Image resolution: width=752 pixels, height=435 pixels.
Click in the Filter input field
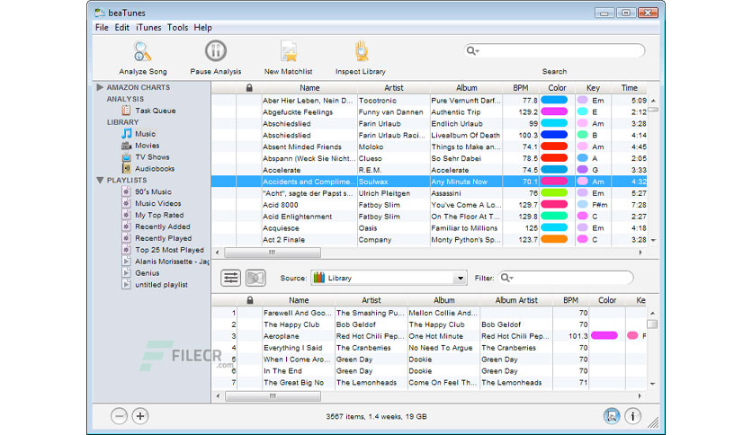[566, 278]
